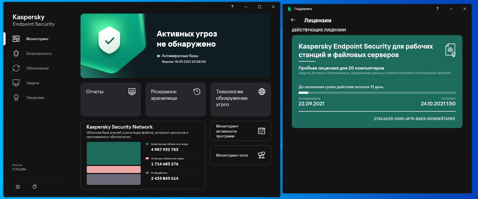Click the Резервное хранилище clock icon
The height and width of the screenshot is (199, 478).
pos(197,91)
